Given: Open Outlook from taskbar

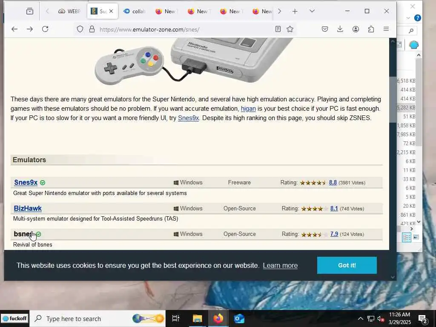Looking at the screenshot, I should pyautogui.click(x=239, y=318).
